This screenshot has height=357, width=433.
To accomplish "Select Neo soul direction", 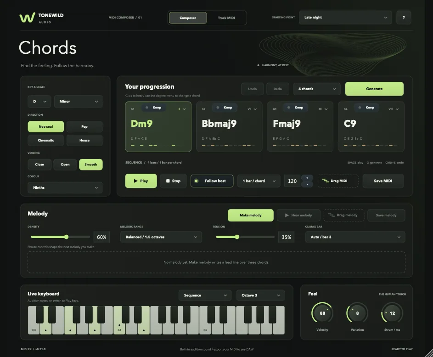I will (46, 126).
